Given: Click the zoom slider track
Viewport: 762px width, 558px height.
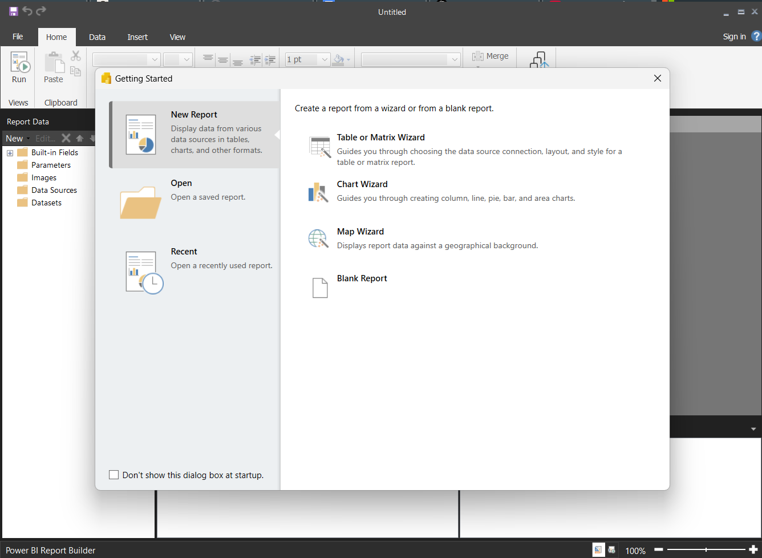Looking at the screenshot, I should pos(706,550).
